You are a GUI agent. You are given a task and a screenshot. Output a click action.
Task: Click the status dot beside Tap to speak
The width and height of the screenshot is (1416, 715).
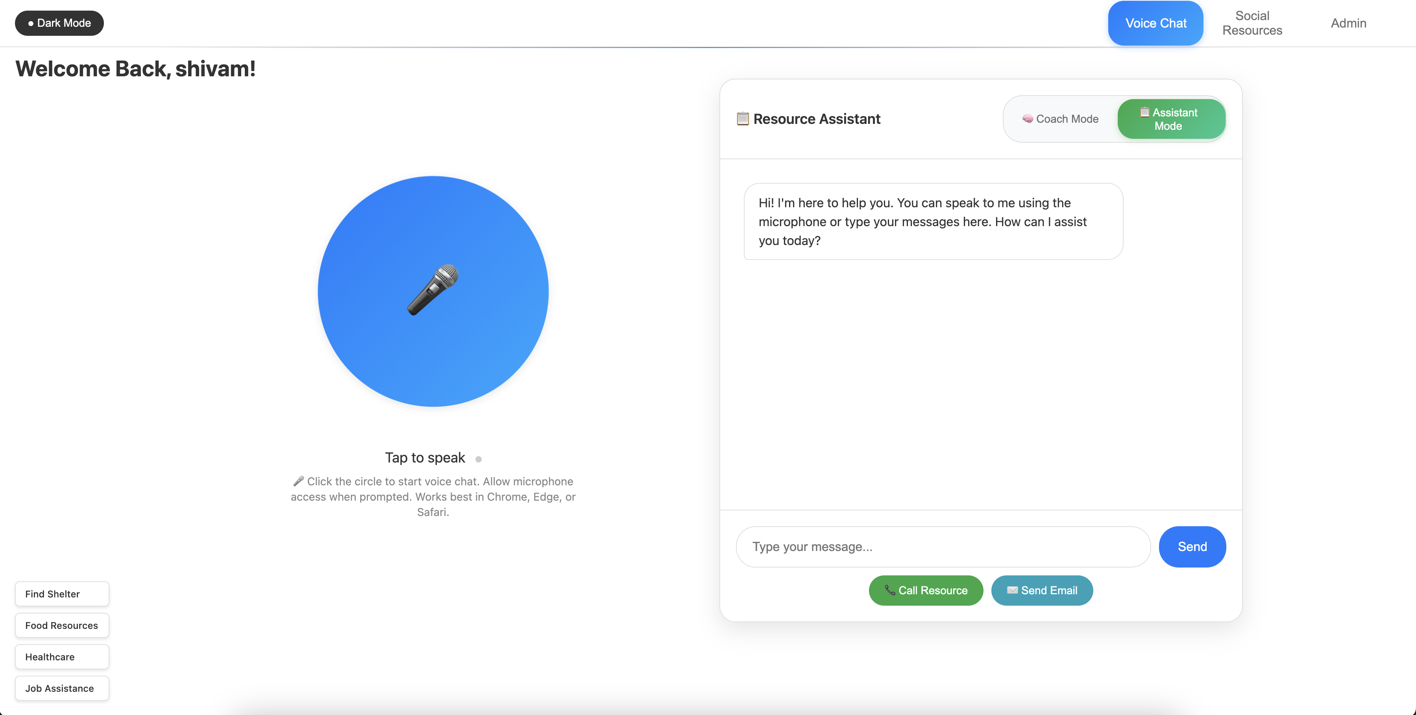(478, 459)
